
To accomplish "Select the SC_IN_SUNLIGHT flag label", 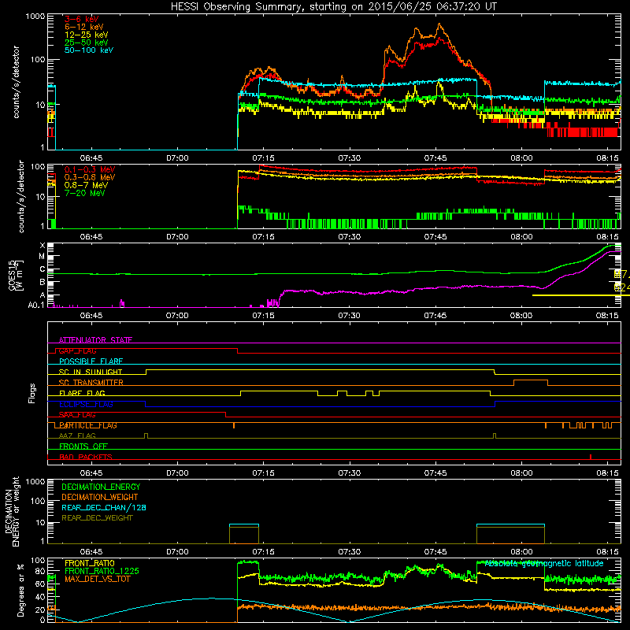I will tap(91, 372).
